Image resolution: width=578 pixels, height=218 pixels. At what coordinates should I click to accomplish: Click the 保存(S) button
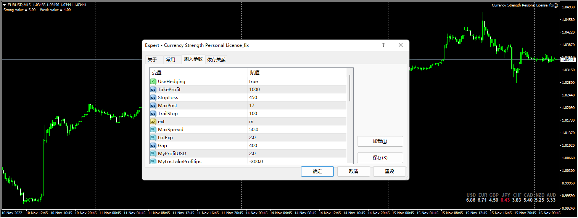[x=380, y=158]
